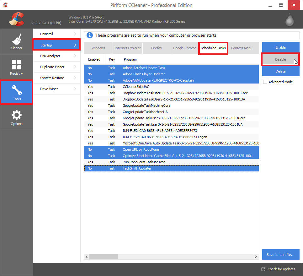Image resolution: width=303 pixels, height=276 pixels.
Task: Click Save to text file button
Action: [281, 255]
